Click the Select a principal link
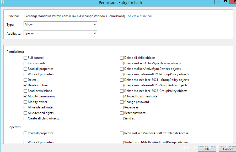236x152 pixels. (140, 16)
